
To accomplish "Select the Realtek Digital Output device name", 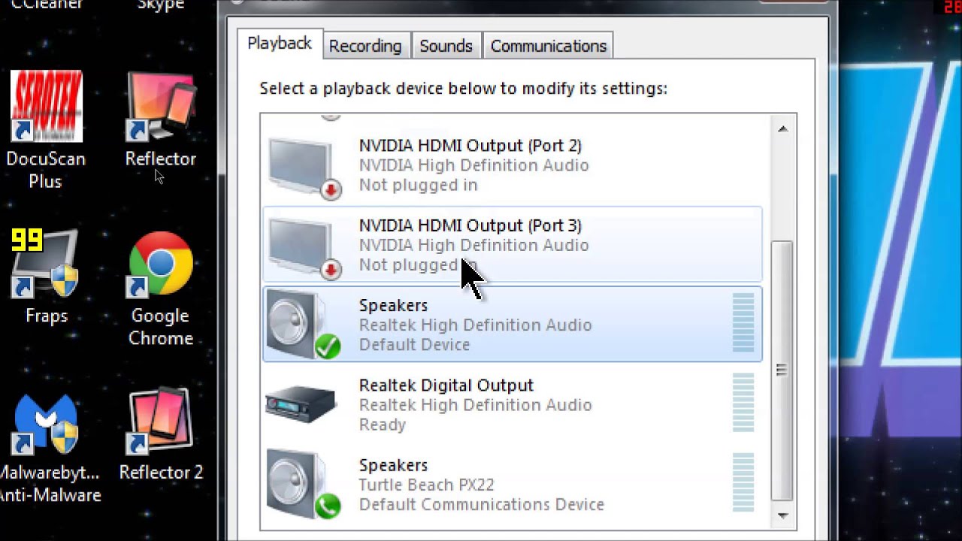I will pyautogui.click(x=446, y=385).
